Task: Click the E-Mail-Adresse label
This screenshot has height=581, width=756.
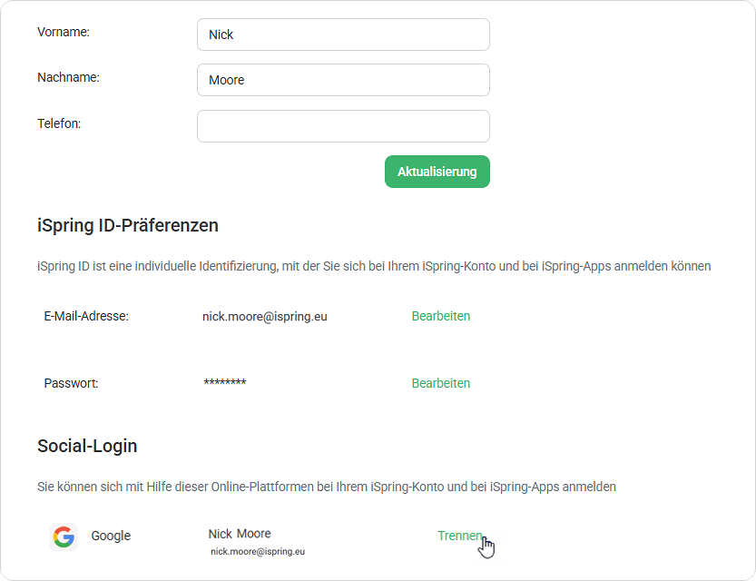Action: pos(86,316)
